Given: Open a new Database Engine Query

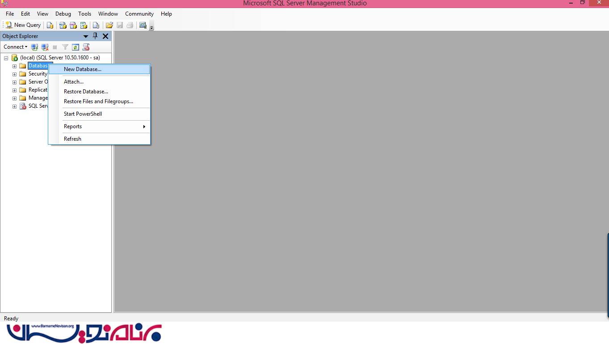Looking at the screenshot, I should pyautogui.click(x=50, y=25).
